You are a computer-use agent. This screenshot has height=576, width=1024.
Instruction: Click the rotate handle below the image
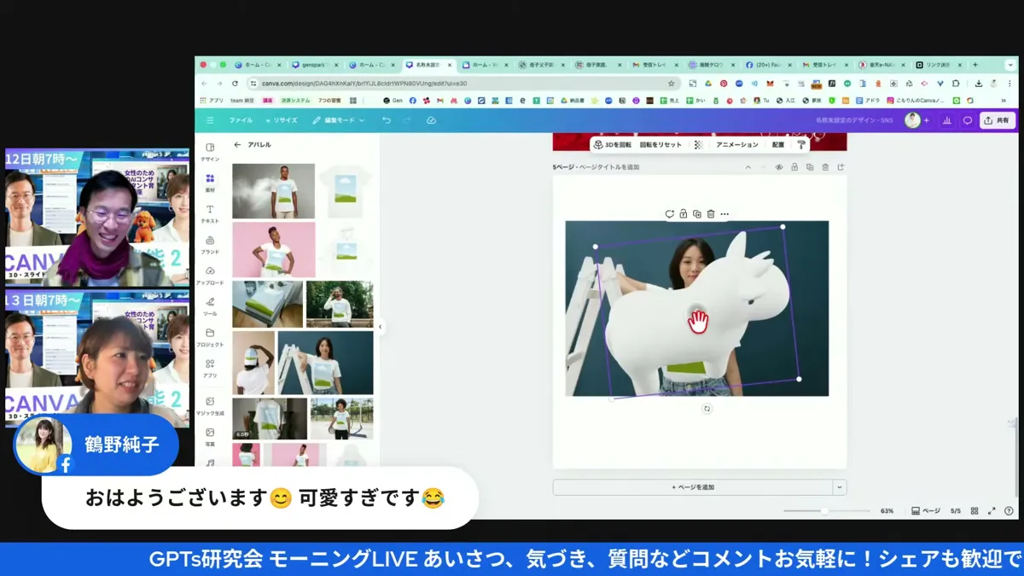pos(707,409)
